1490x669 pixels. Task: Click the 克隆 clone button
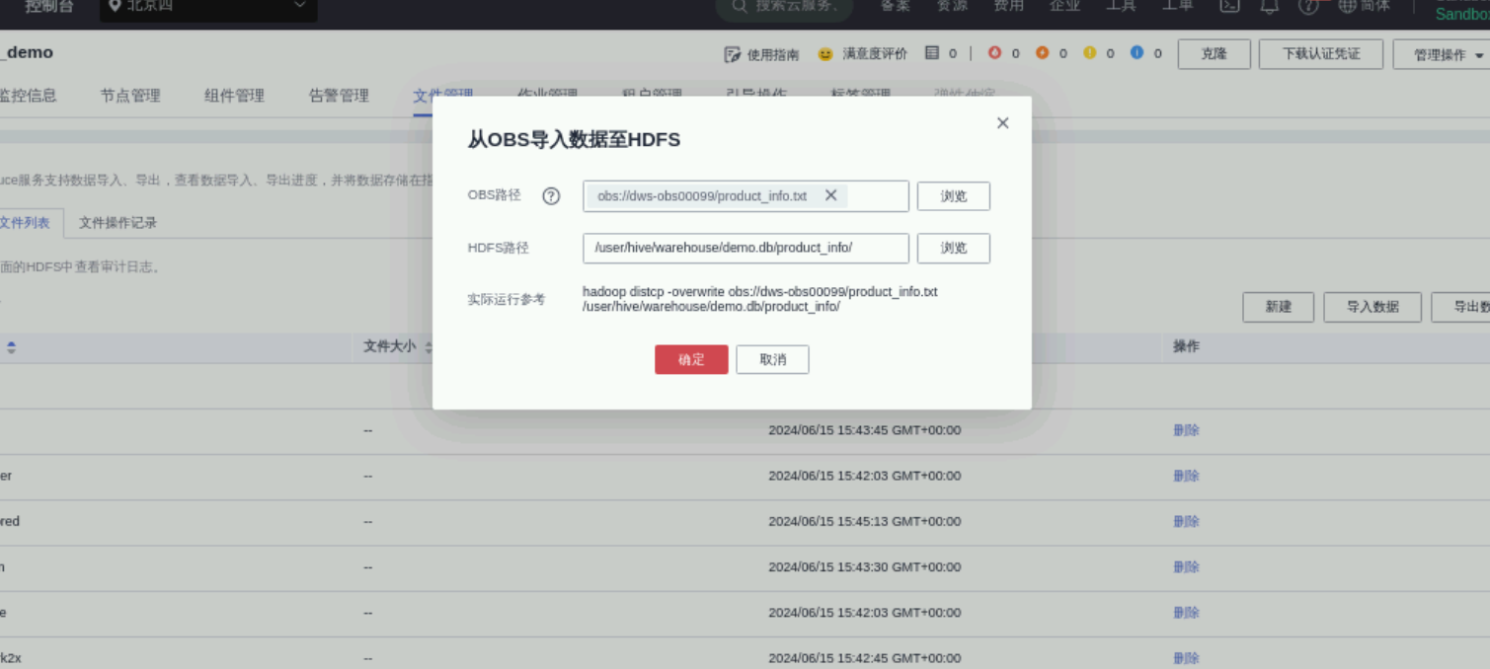(1214, 54)
